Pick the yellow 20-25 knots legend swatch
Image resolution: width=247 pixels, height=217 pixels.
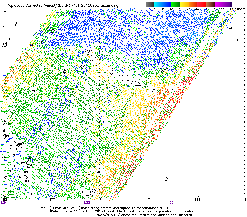tap(184, 4)
